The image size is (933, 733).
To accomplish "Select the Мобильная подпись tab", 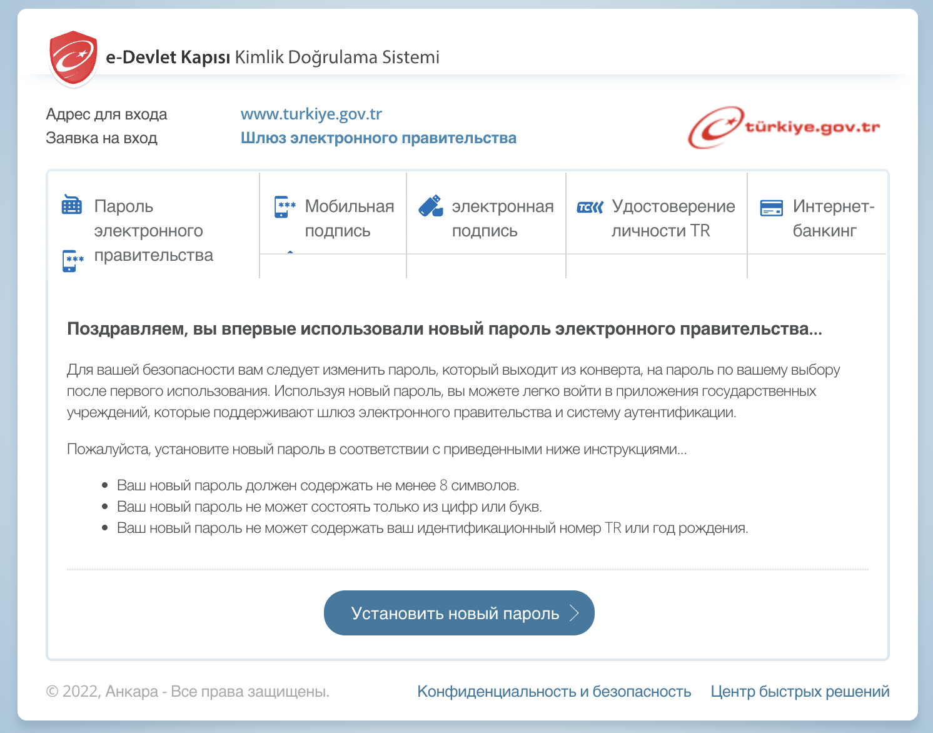I will tap(349, 218).
